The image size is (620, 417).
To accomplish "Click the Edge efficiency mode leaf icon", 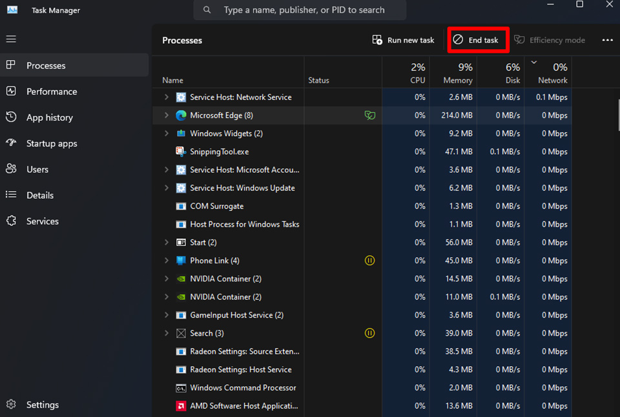I will (x=369, y=116).
